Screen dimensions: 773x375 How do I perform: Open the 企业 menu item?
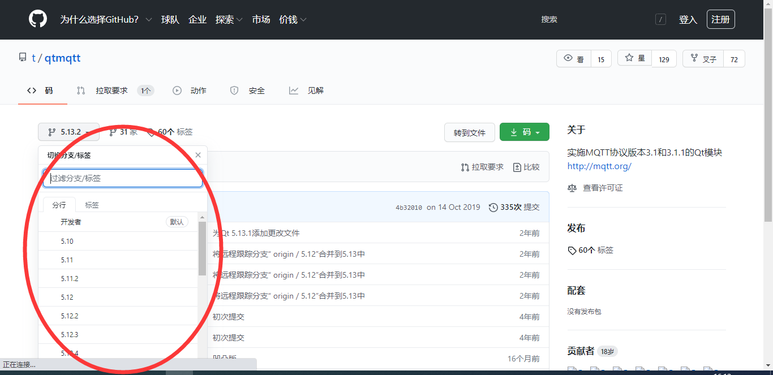pos(197,19)
